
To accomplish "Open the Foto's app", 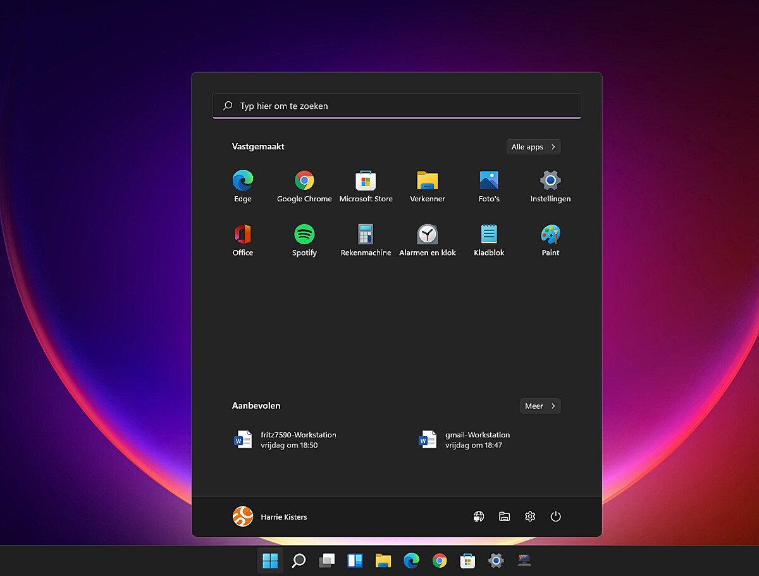I will pyautogui.click(x=489, y=187).
